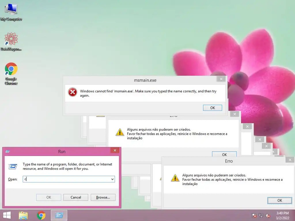Click the msmain.exe error message text

pyautogui.click(x=148, y=93)
